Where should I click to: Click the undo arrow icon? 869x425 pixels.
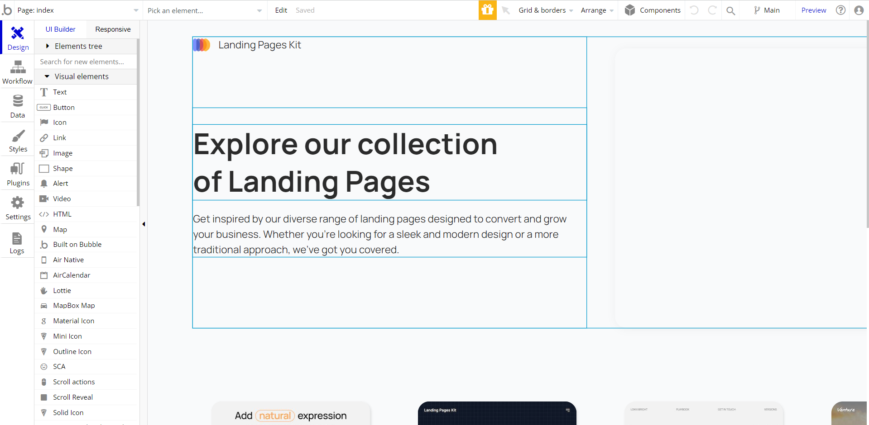(694, 10)
